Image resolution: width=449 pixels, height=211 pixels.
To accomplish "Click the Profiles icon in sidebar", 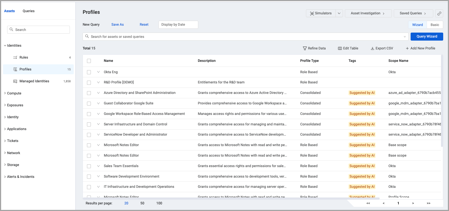I will [15, 69].
